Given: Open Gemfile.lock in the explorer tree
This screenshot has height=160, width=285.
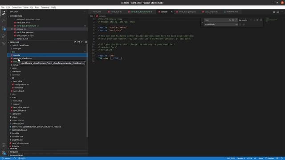Looking at the screenshot, I should click(x=17, y=136).
